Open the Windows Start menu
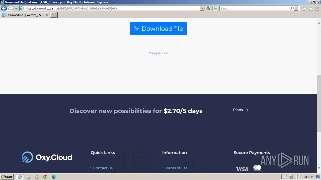321x180 pixels. tap(7, 177)
